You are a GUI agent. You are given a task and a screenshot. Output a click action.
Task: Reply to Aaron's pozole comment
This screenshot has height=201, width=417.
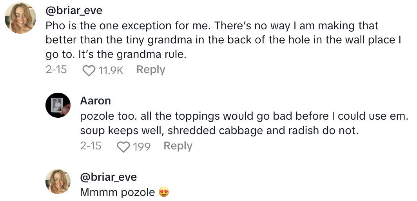tap(178, 146)
